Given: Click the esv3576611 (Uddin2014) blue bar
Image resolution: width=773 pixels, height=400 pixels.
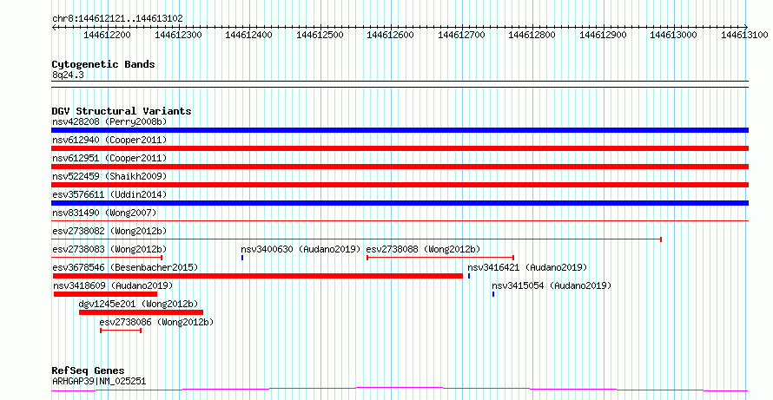Looking at the screenshot, I should [x=400, y=203].
